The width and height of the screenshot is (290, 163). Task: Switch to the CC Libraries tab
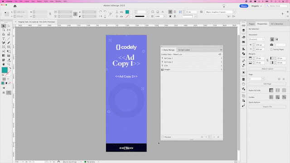[277, 24]
